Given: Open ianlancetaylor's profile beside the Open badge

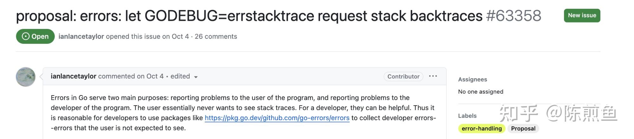Looking at the screenshot, I should (81, 36).
